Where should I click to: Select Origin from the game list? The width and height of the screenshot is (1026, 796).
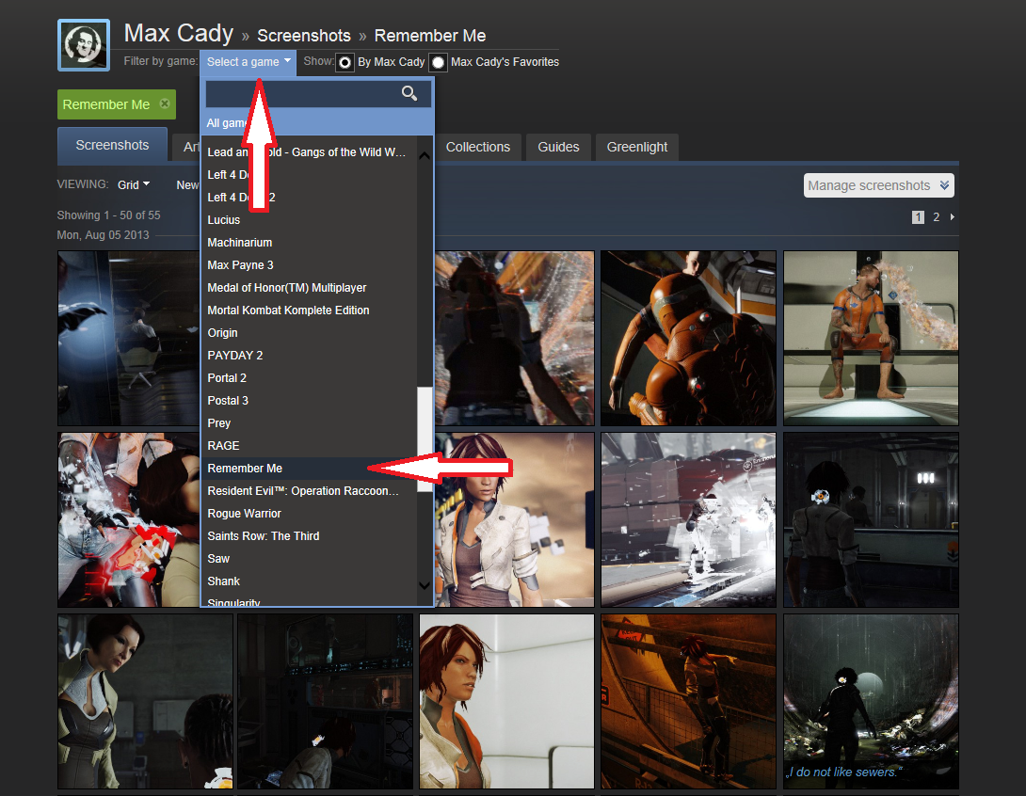click(309, 333)
